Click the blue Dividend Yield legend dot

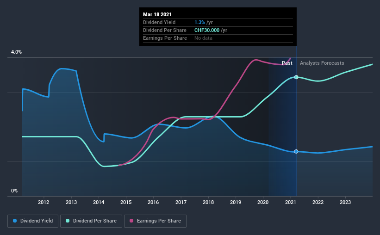(15, 221)
